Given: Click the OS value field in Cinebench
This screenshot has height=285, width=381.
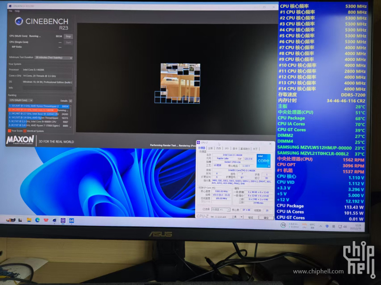Looking at the screenshot, I should 47,82.
